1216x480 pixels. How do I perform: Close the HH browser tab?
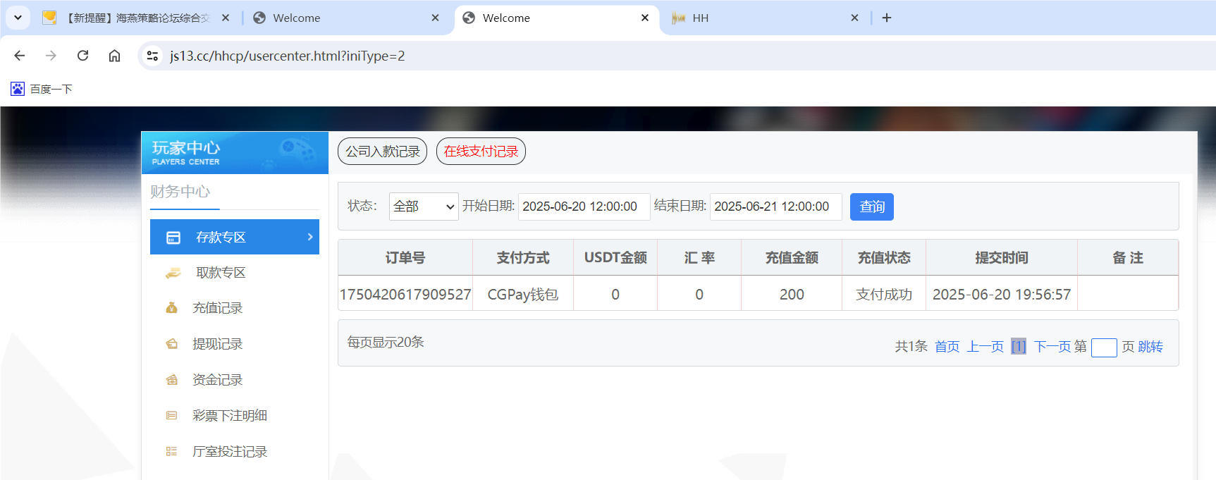[854, 18]
